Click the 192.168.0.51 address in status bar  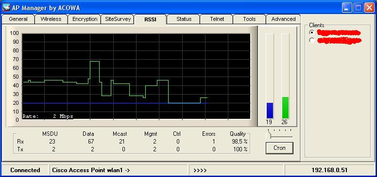pos(329,170)
